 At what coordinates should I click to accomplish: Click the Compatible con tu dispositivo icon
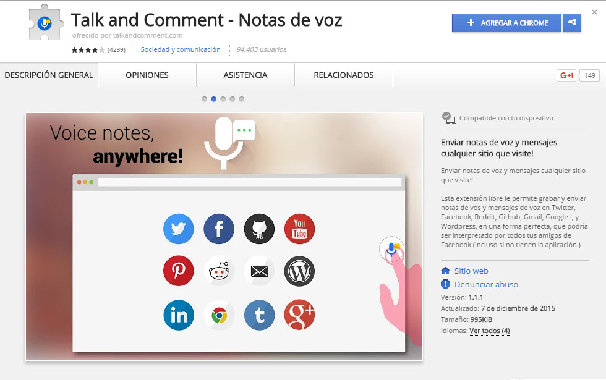click(x=448, y=118)
